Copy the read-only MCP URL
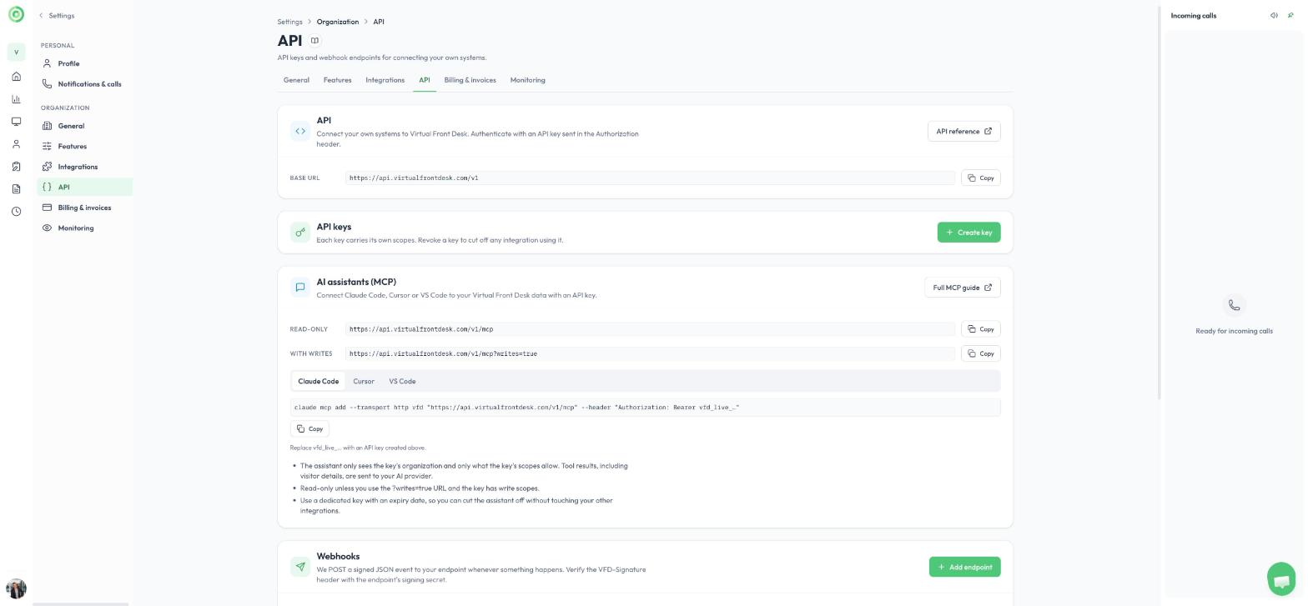Viewport: 1308px width, 606px height. 980,329
